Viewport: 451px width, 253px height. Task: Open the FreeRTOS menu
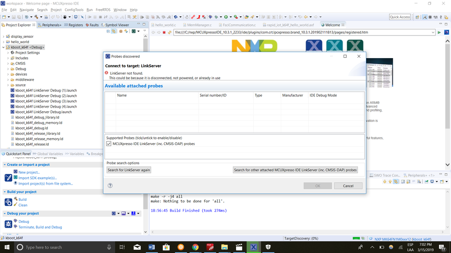pyautogui.click(x=103, y=10)
